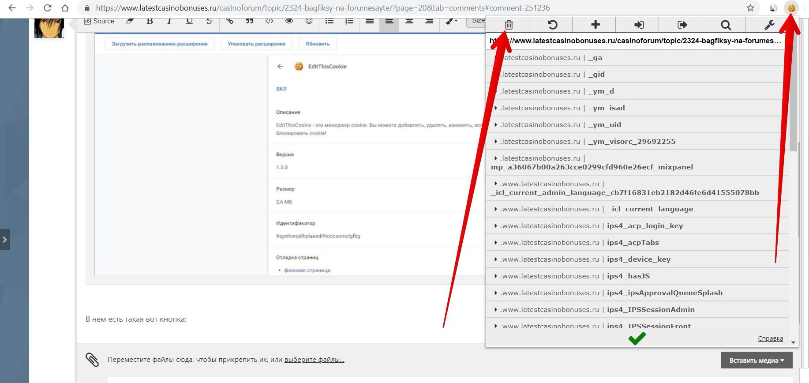The height and width of the screenshot is (383, 809).
Task: Toggle Bold formatting in editor
Action: 150,21
